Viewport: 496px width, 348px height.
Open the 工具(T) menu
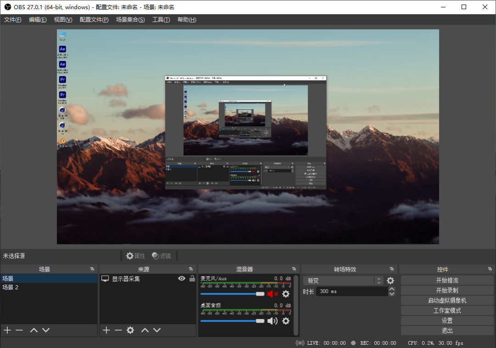click(161, 20)
